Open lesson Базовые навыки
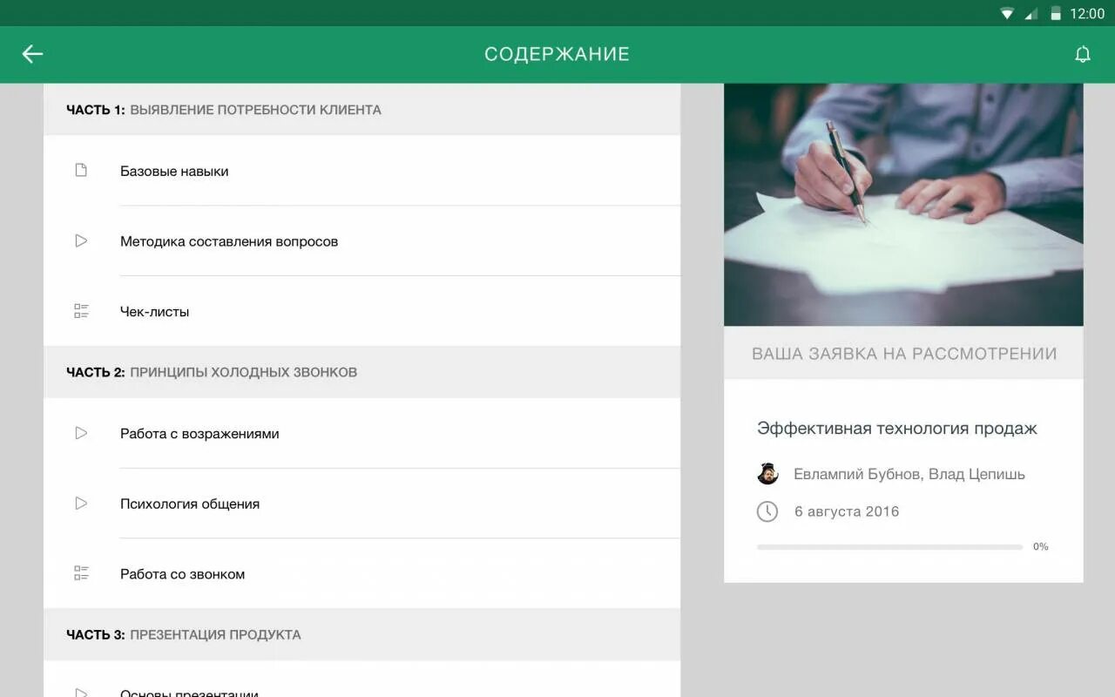1115x697 pixels. [362, 171]
